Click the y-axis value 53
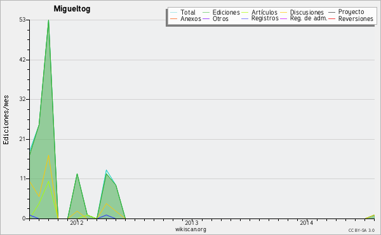 [22, 20]
